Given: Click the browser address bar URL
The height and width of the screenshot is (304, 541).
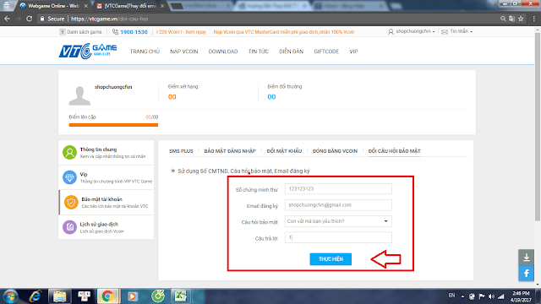Looking at the screenshot, I should point(110,19).
